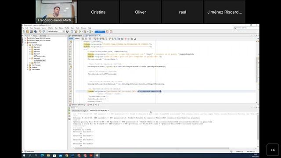Click the main breadcrumb in navigator bar
Viewport: 281px width, 158px height.
point(90,105)
